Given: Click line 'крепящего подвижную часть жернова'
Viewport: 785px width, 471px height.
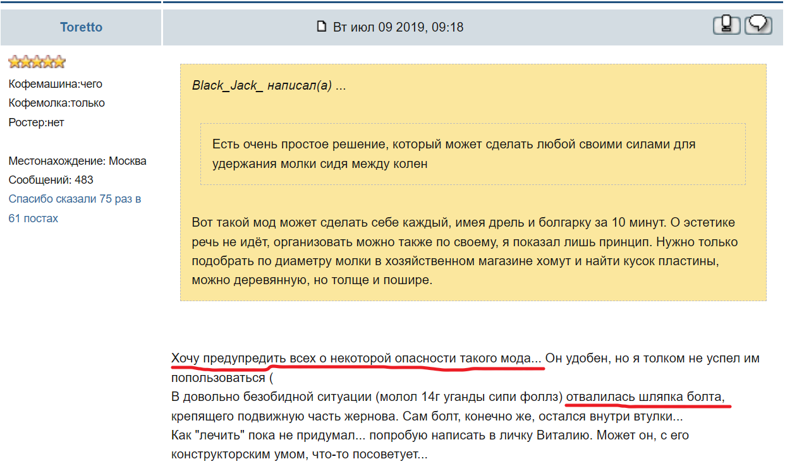Looking at the screenshot, I should 427,417.
